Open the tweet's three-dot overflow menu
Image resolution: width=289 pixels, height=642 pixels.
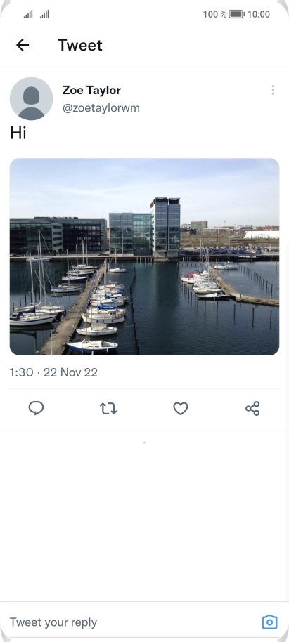273,90
